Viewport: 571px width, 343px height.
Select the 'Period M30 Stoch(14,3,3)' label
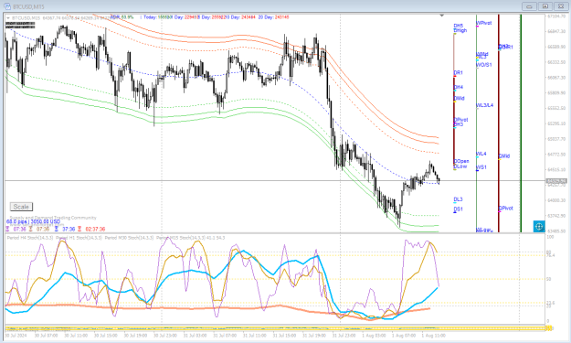coord(129,238)
